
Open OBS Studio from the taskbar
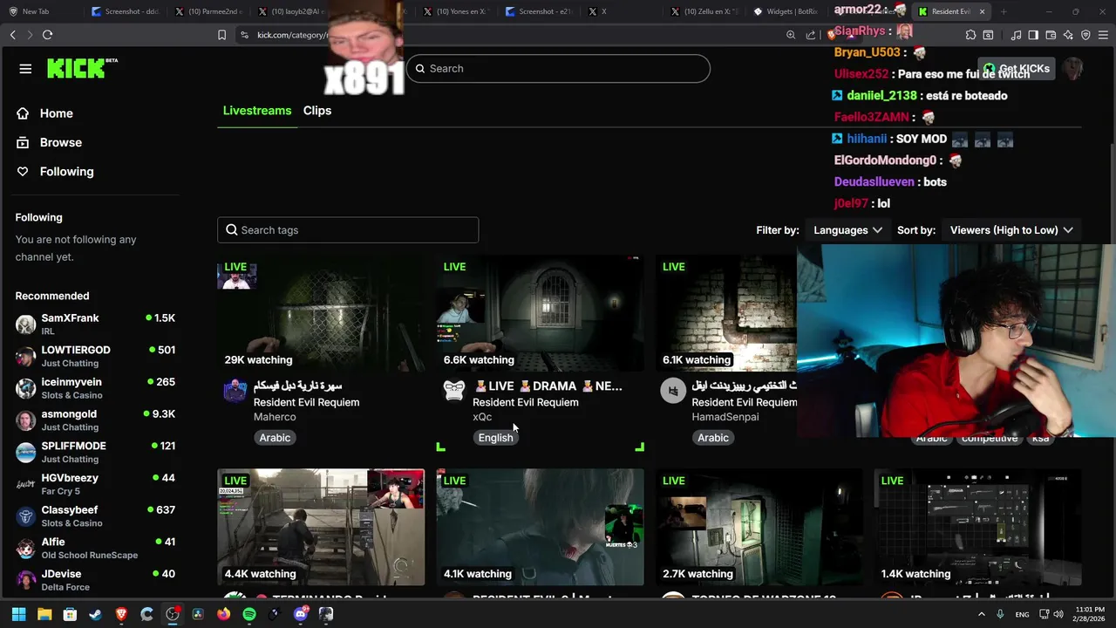click(x=173, y=614)
